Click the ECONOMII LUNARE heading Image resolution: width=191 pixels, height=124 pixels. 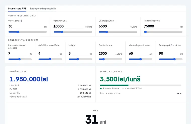[x=111, y=72]
